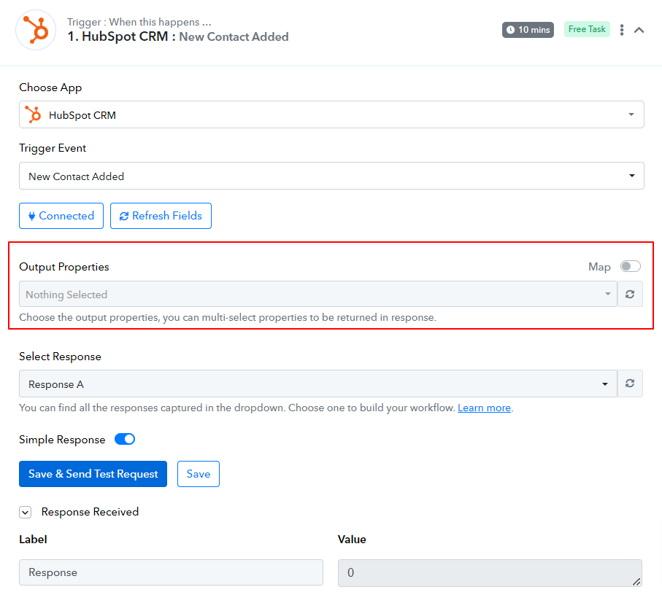Click the HubSpot icon in Choose App field
Screen dimensions: 662x603
pyautogui.click(x=33, y=114)
